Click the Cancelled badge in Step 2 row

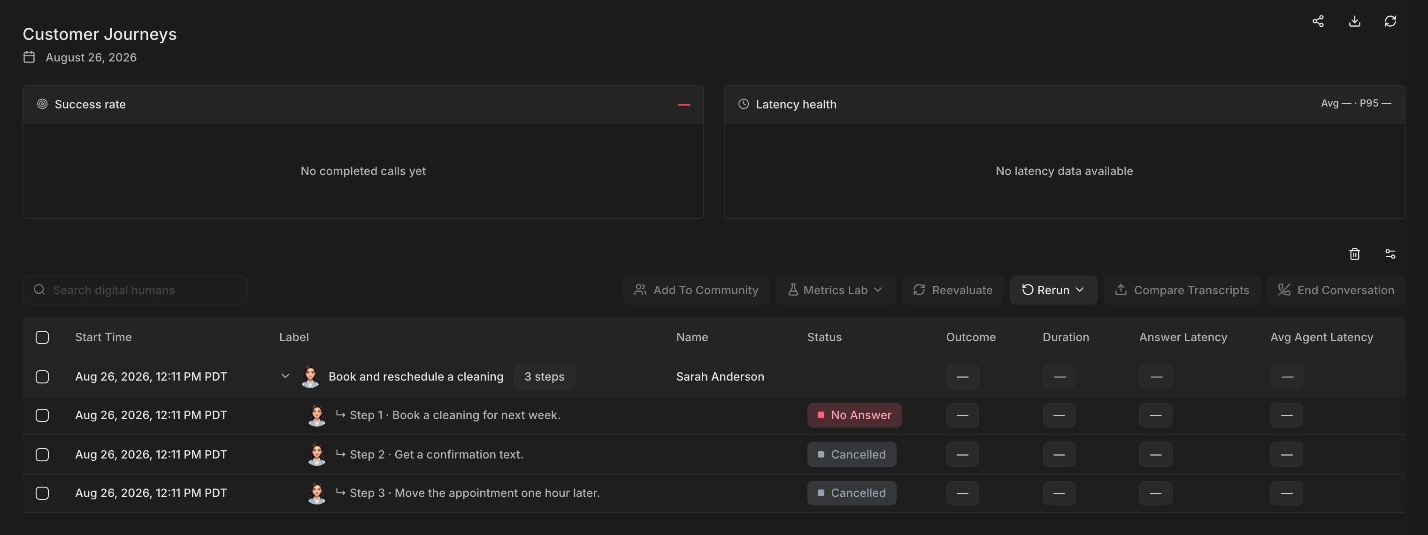tap(852, 455)
